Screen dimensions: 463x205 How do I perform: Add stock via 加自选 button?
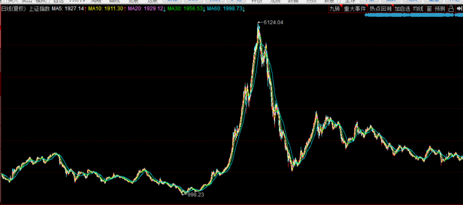tap(403, 9)
